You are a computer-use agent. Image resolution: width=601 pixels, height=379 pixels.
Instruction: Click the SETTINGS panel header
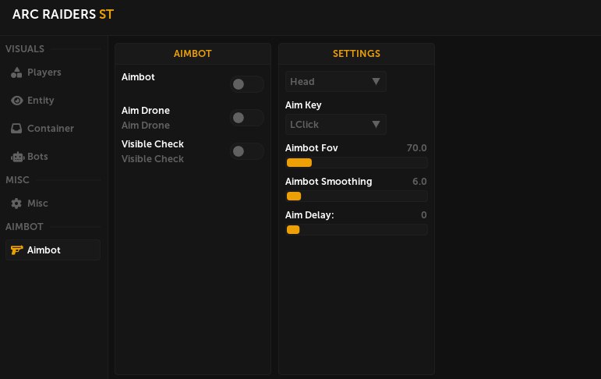(x=356, y=54)
